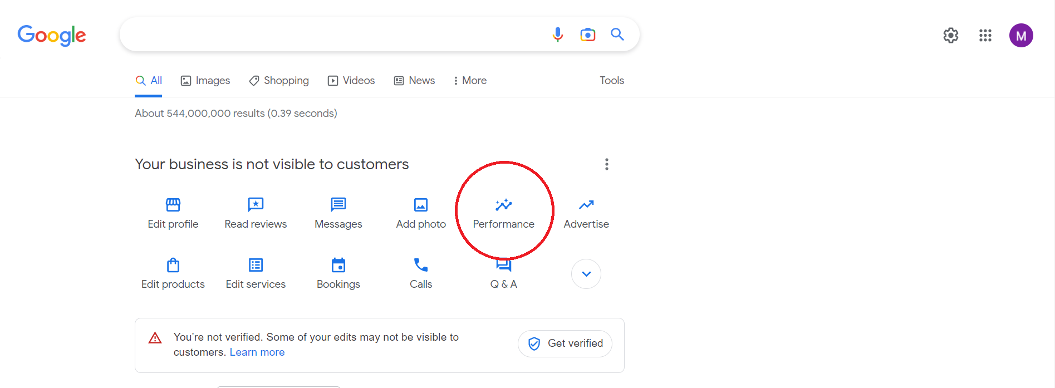Search by image camera icon
This screenshot has height=388, width=1055.
[587, 35]
